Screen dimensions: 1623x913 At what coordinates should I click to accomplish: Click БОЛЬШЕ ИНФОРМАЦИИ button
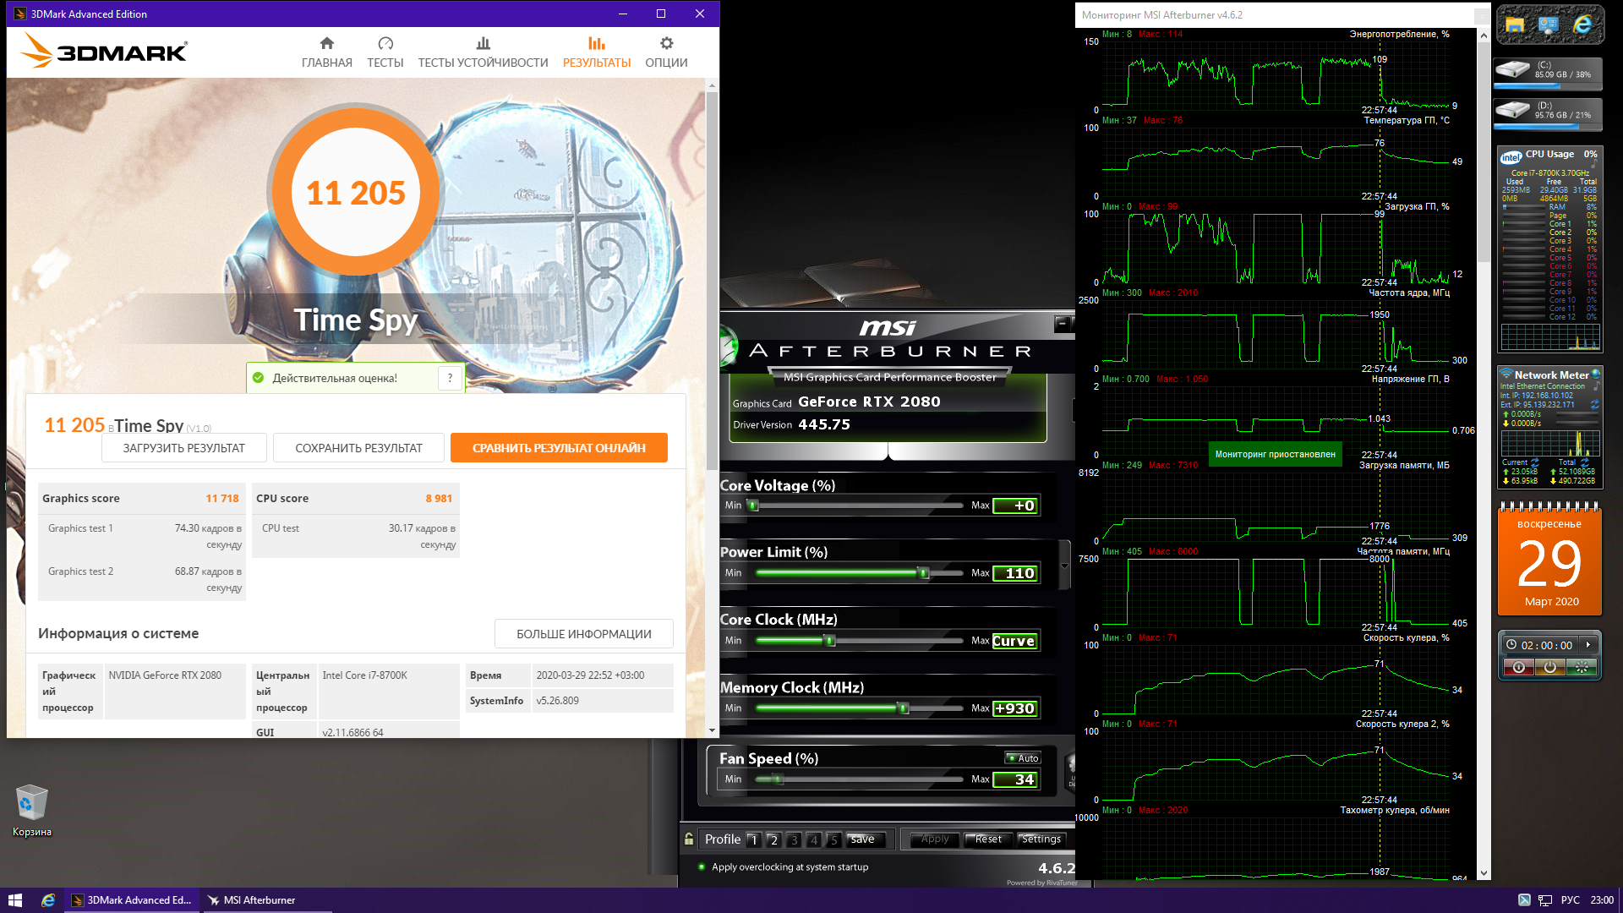583,634
